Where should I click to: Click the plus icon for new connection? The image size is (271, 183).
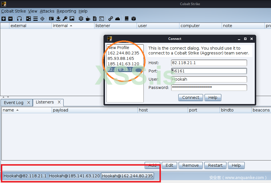coord(3,19)
